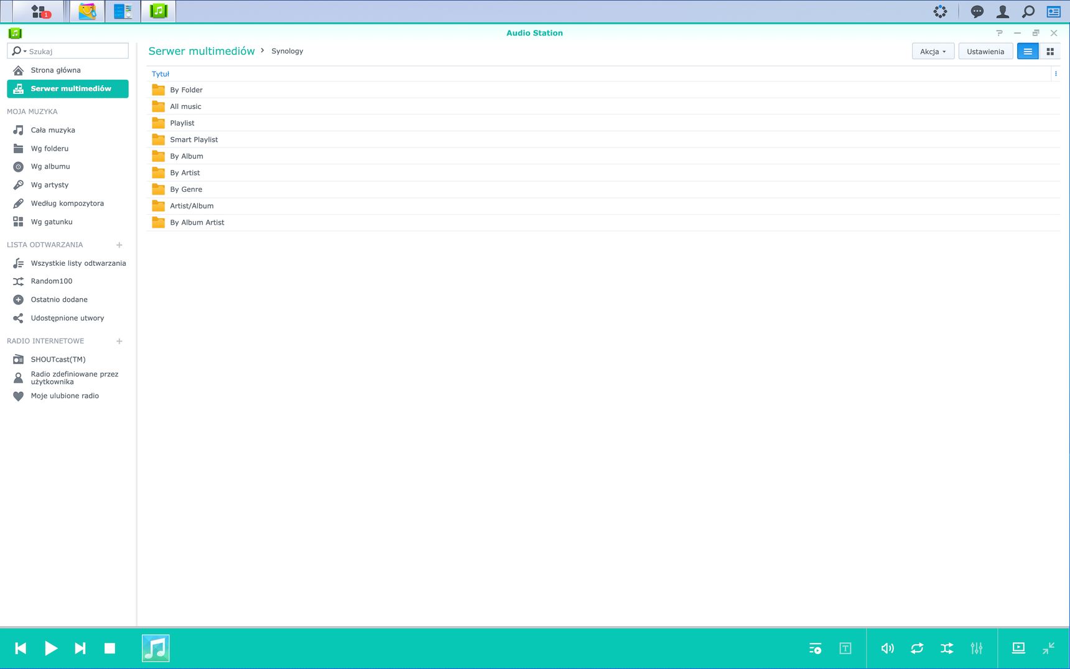Open Wszystkie listy odtwarzania
The image size is (1070, 669).
(68, 263)
